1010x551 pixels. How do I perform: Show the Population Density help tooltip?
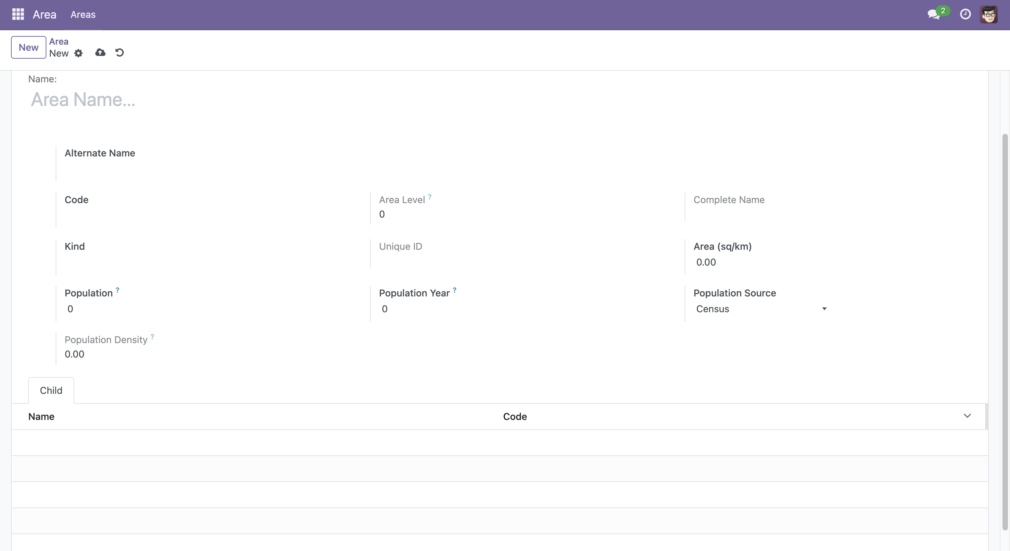click(x=152, y=337)
